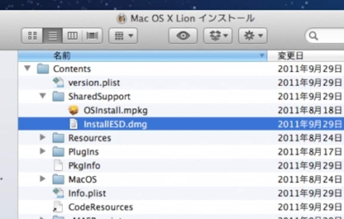This screenshot has width=344, height=219.
Task: Click the Quick Look eye button
Action: pyautogui.click(x=183, y=36)
